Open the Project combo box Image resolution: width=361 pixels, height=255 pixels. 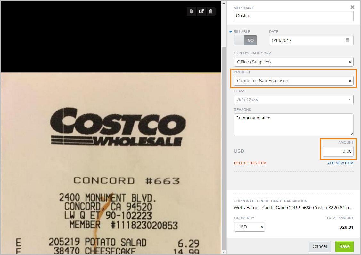coord(293,81)
